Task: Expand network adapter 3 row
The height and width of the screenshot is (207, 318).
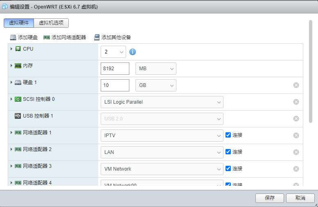Action: coord(11,166)
